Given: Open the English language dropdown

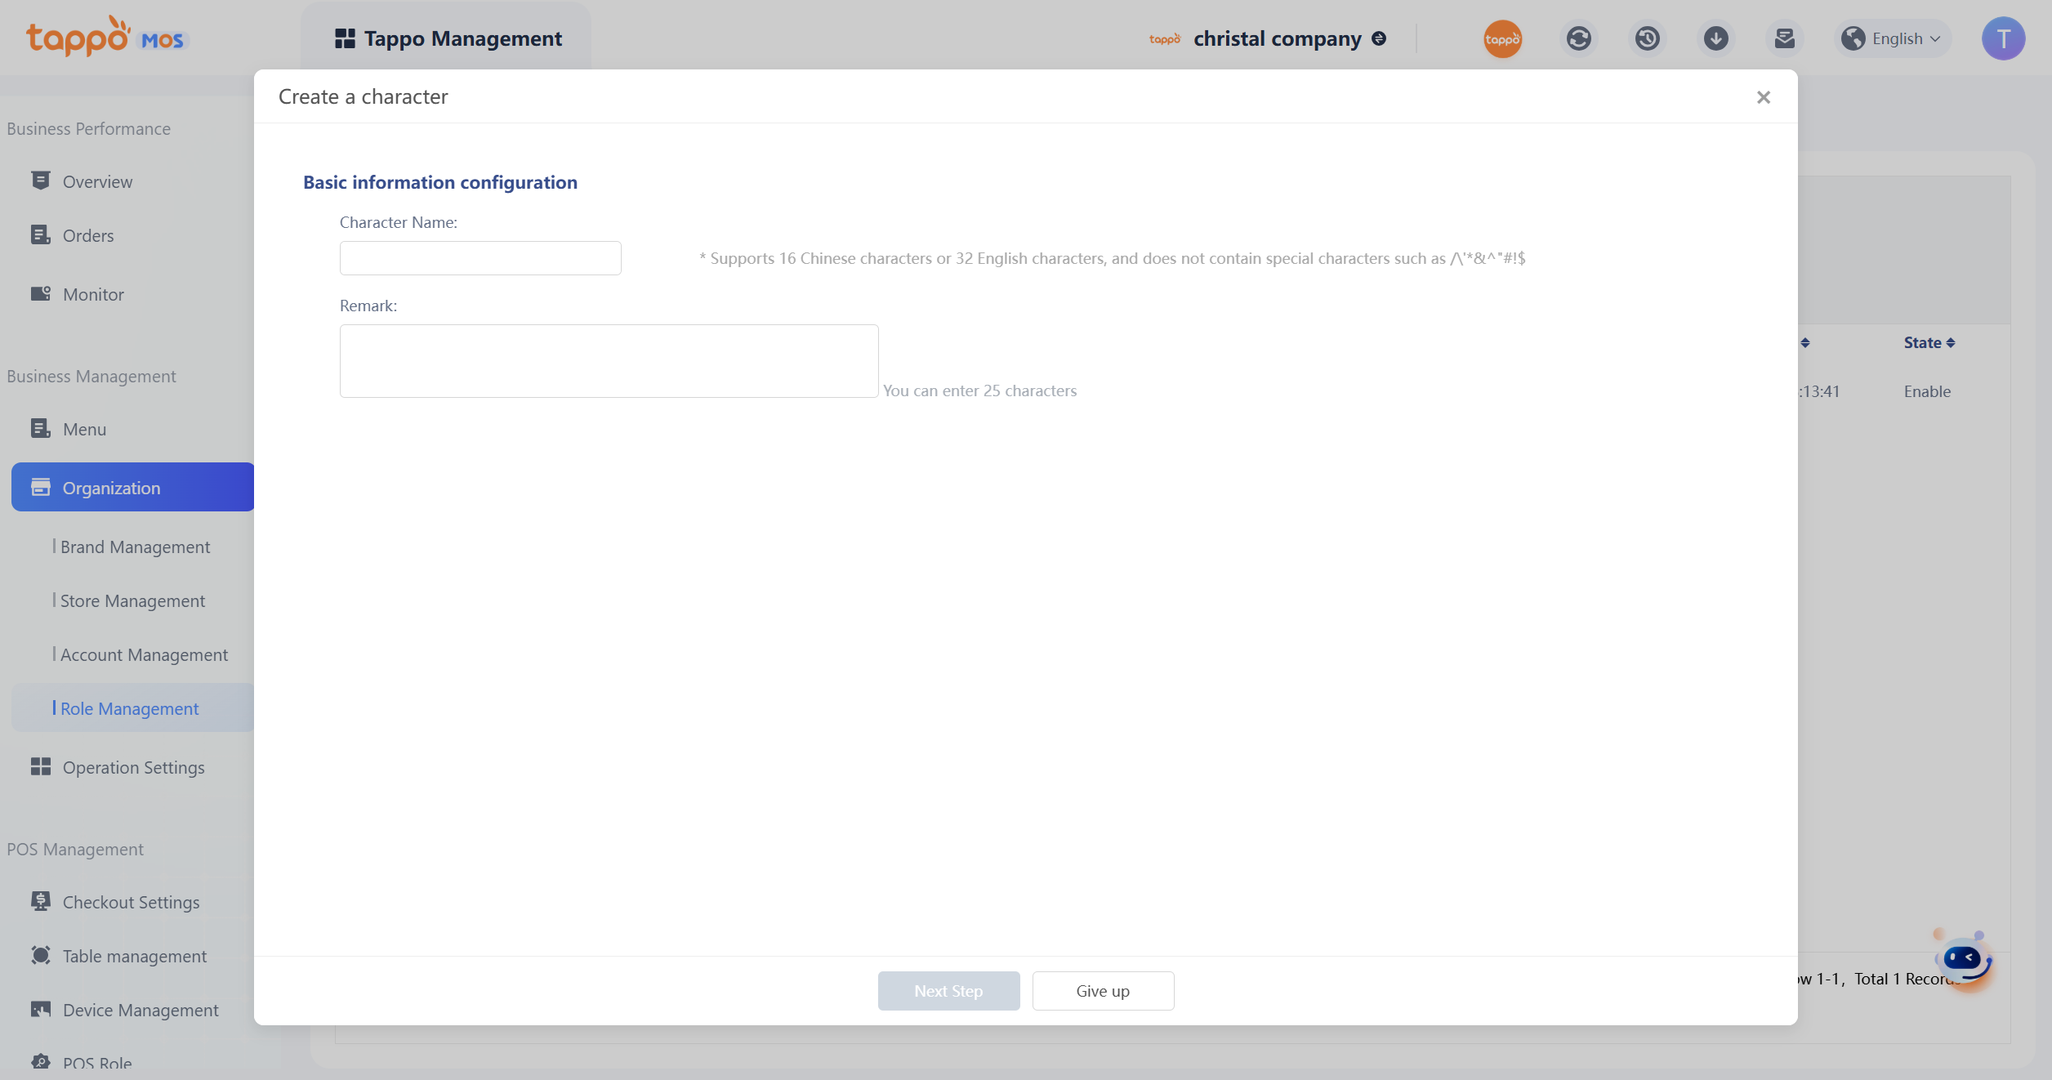Looking at the screenshot, I should [x=1895, y=38].
